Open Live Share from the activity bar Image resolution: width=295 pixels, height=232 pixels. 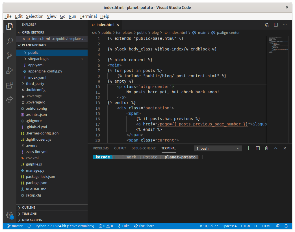click(9, 100)
